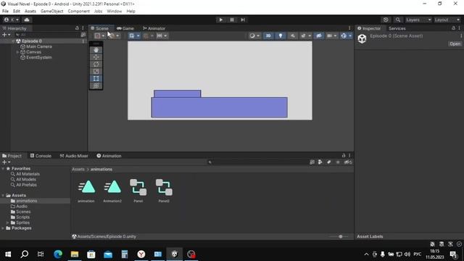Open the global search magnifier
The image size is (464, 261).
(x=398, y=20)
